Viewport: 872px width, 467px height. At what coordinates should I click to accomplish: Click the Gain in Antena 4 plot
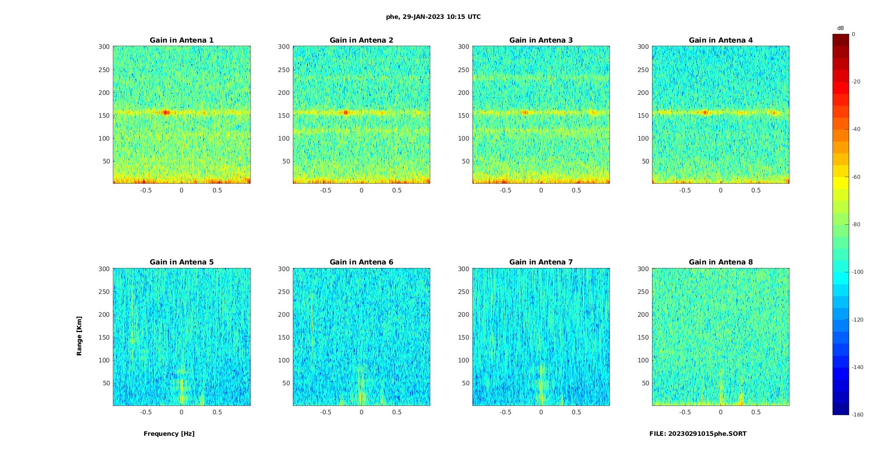click(x=721, y=115)
